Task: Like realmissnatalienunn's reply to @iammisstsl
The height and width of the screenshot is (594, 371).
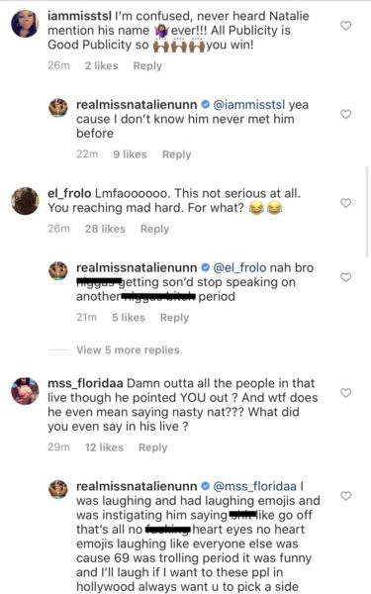Action: [345, 114]
